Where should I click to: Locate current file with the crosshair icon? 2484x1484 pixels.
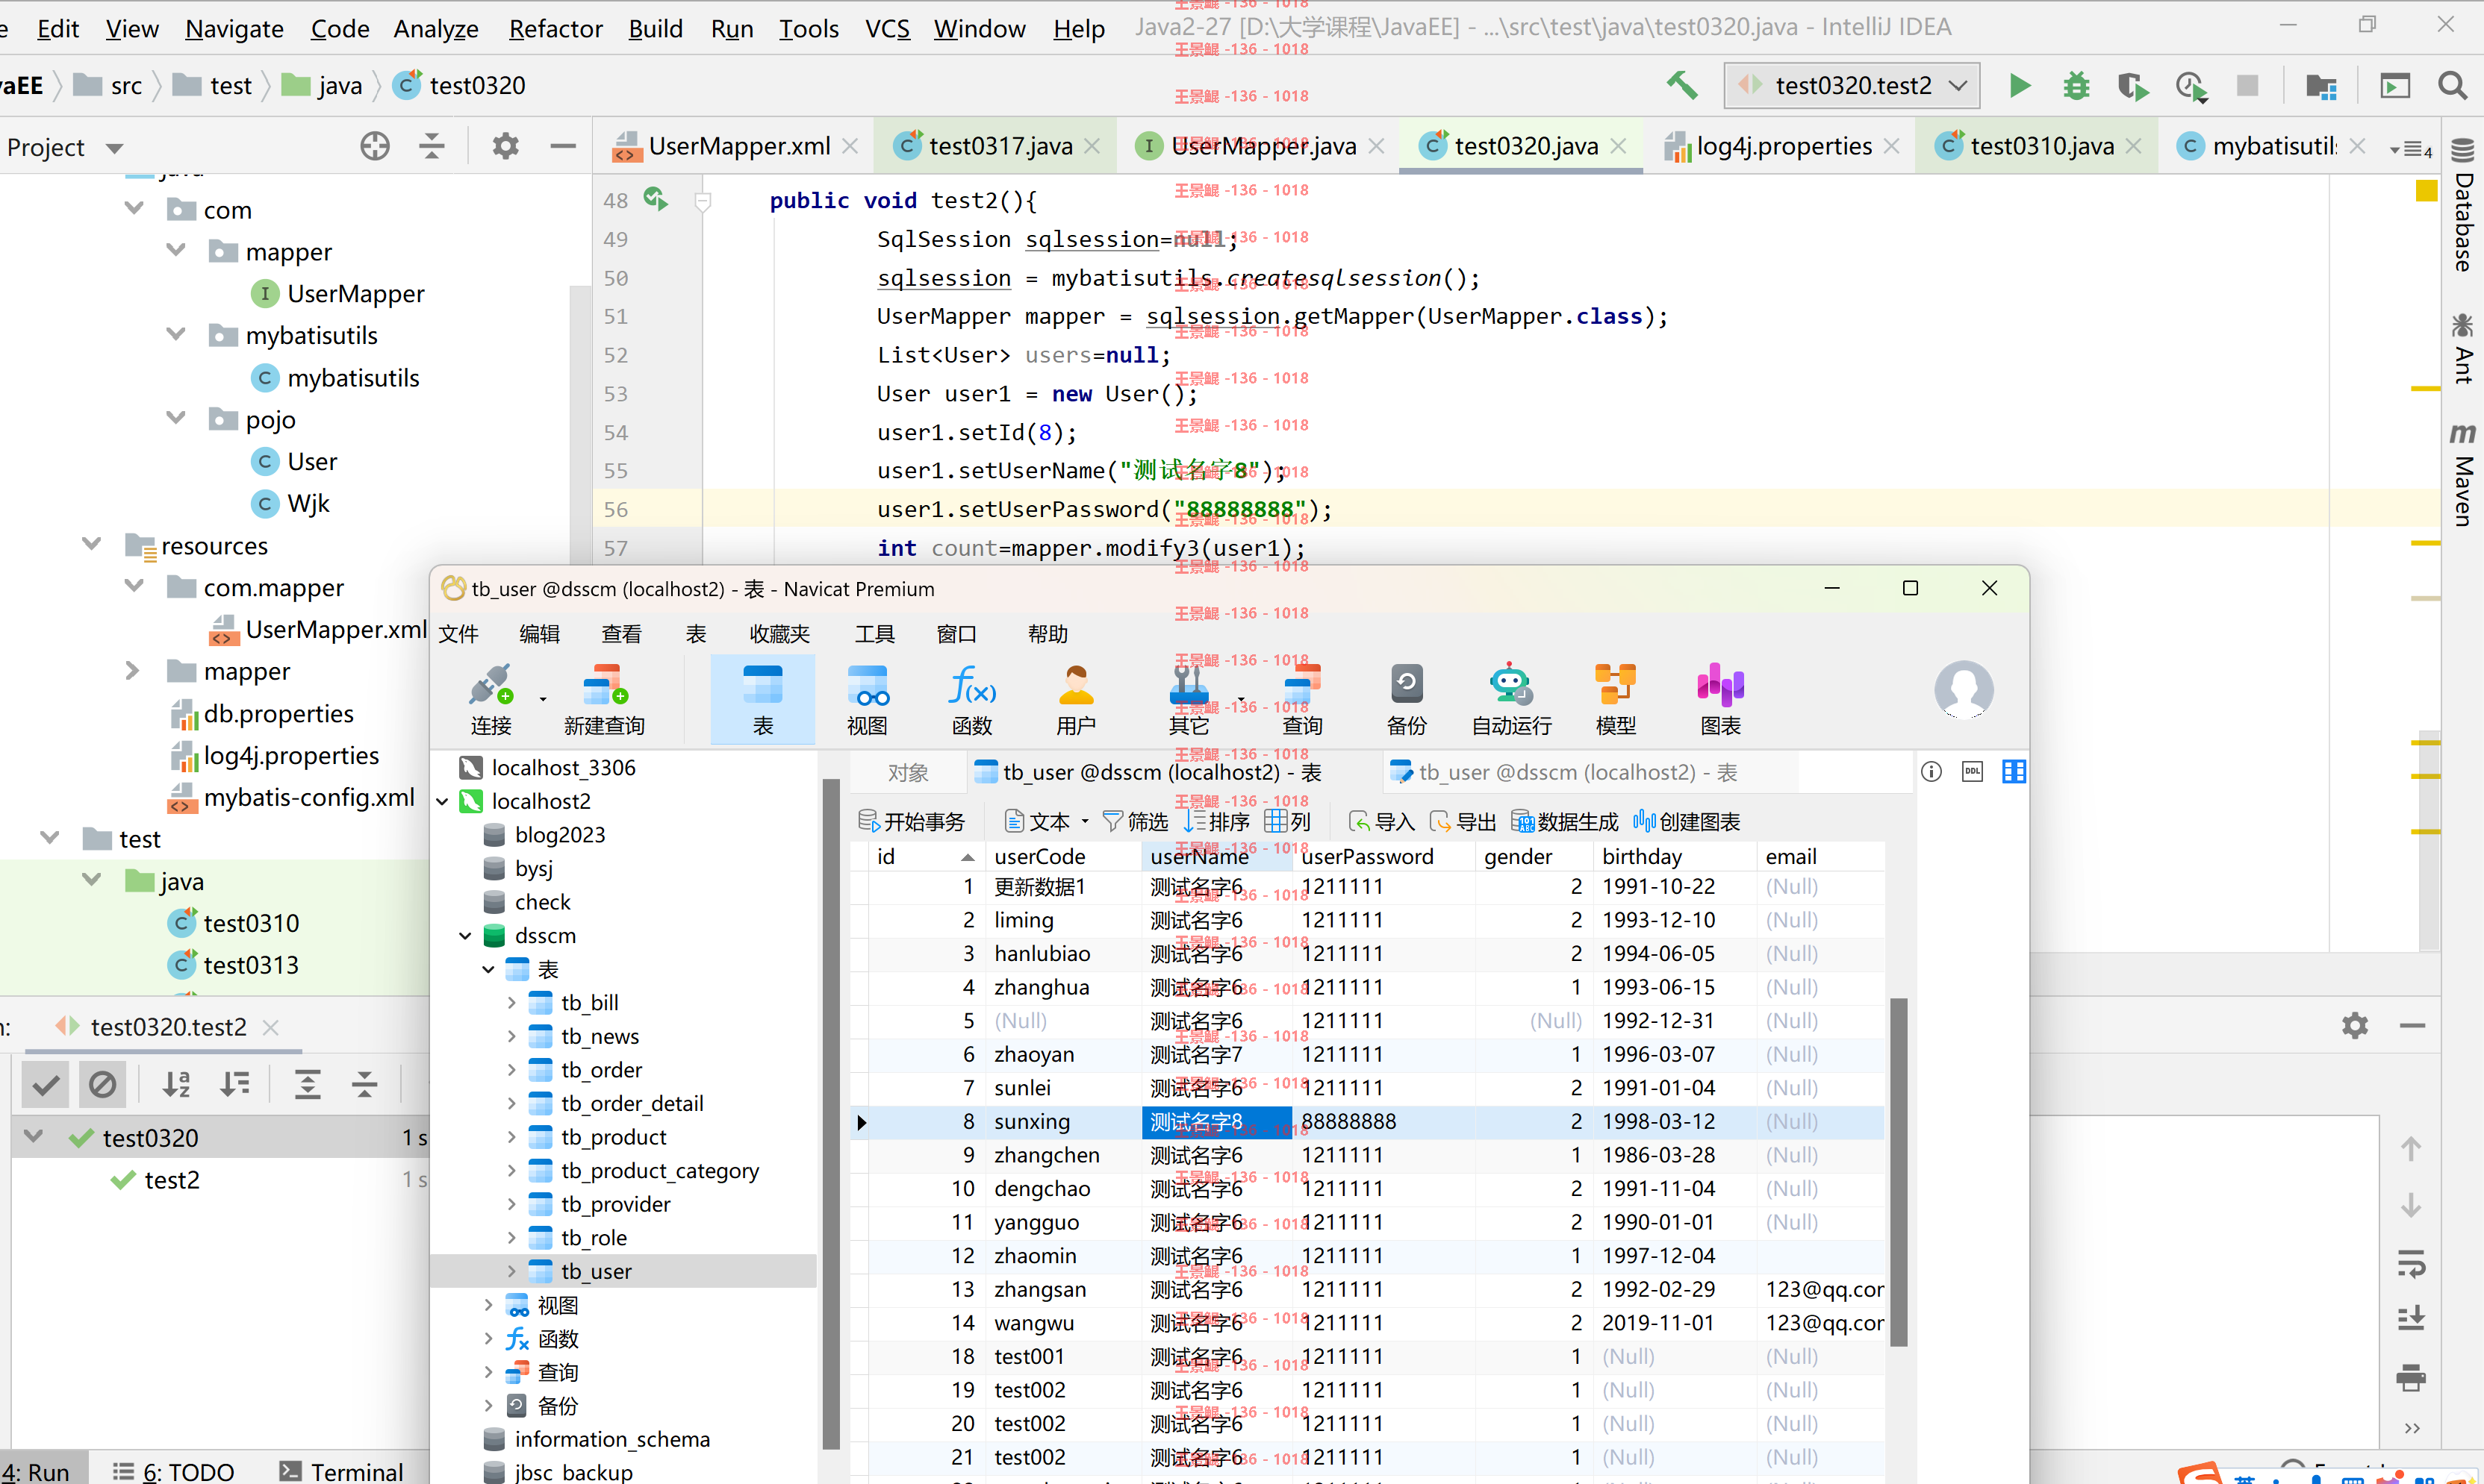[375, 147]
